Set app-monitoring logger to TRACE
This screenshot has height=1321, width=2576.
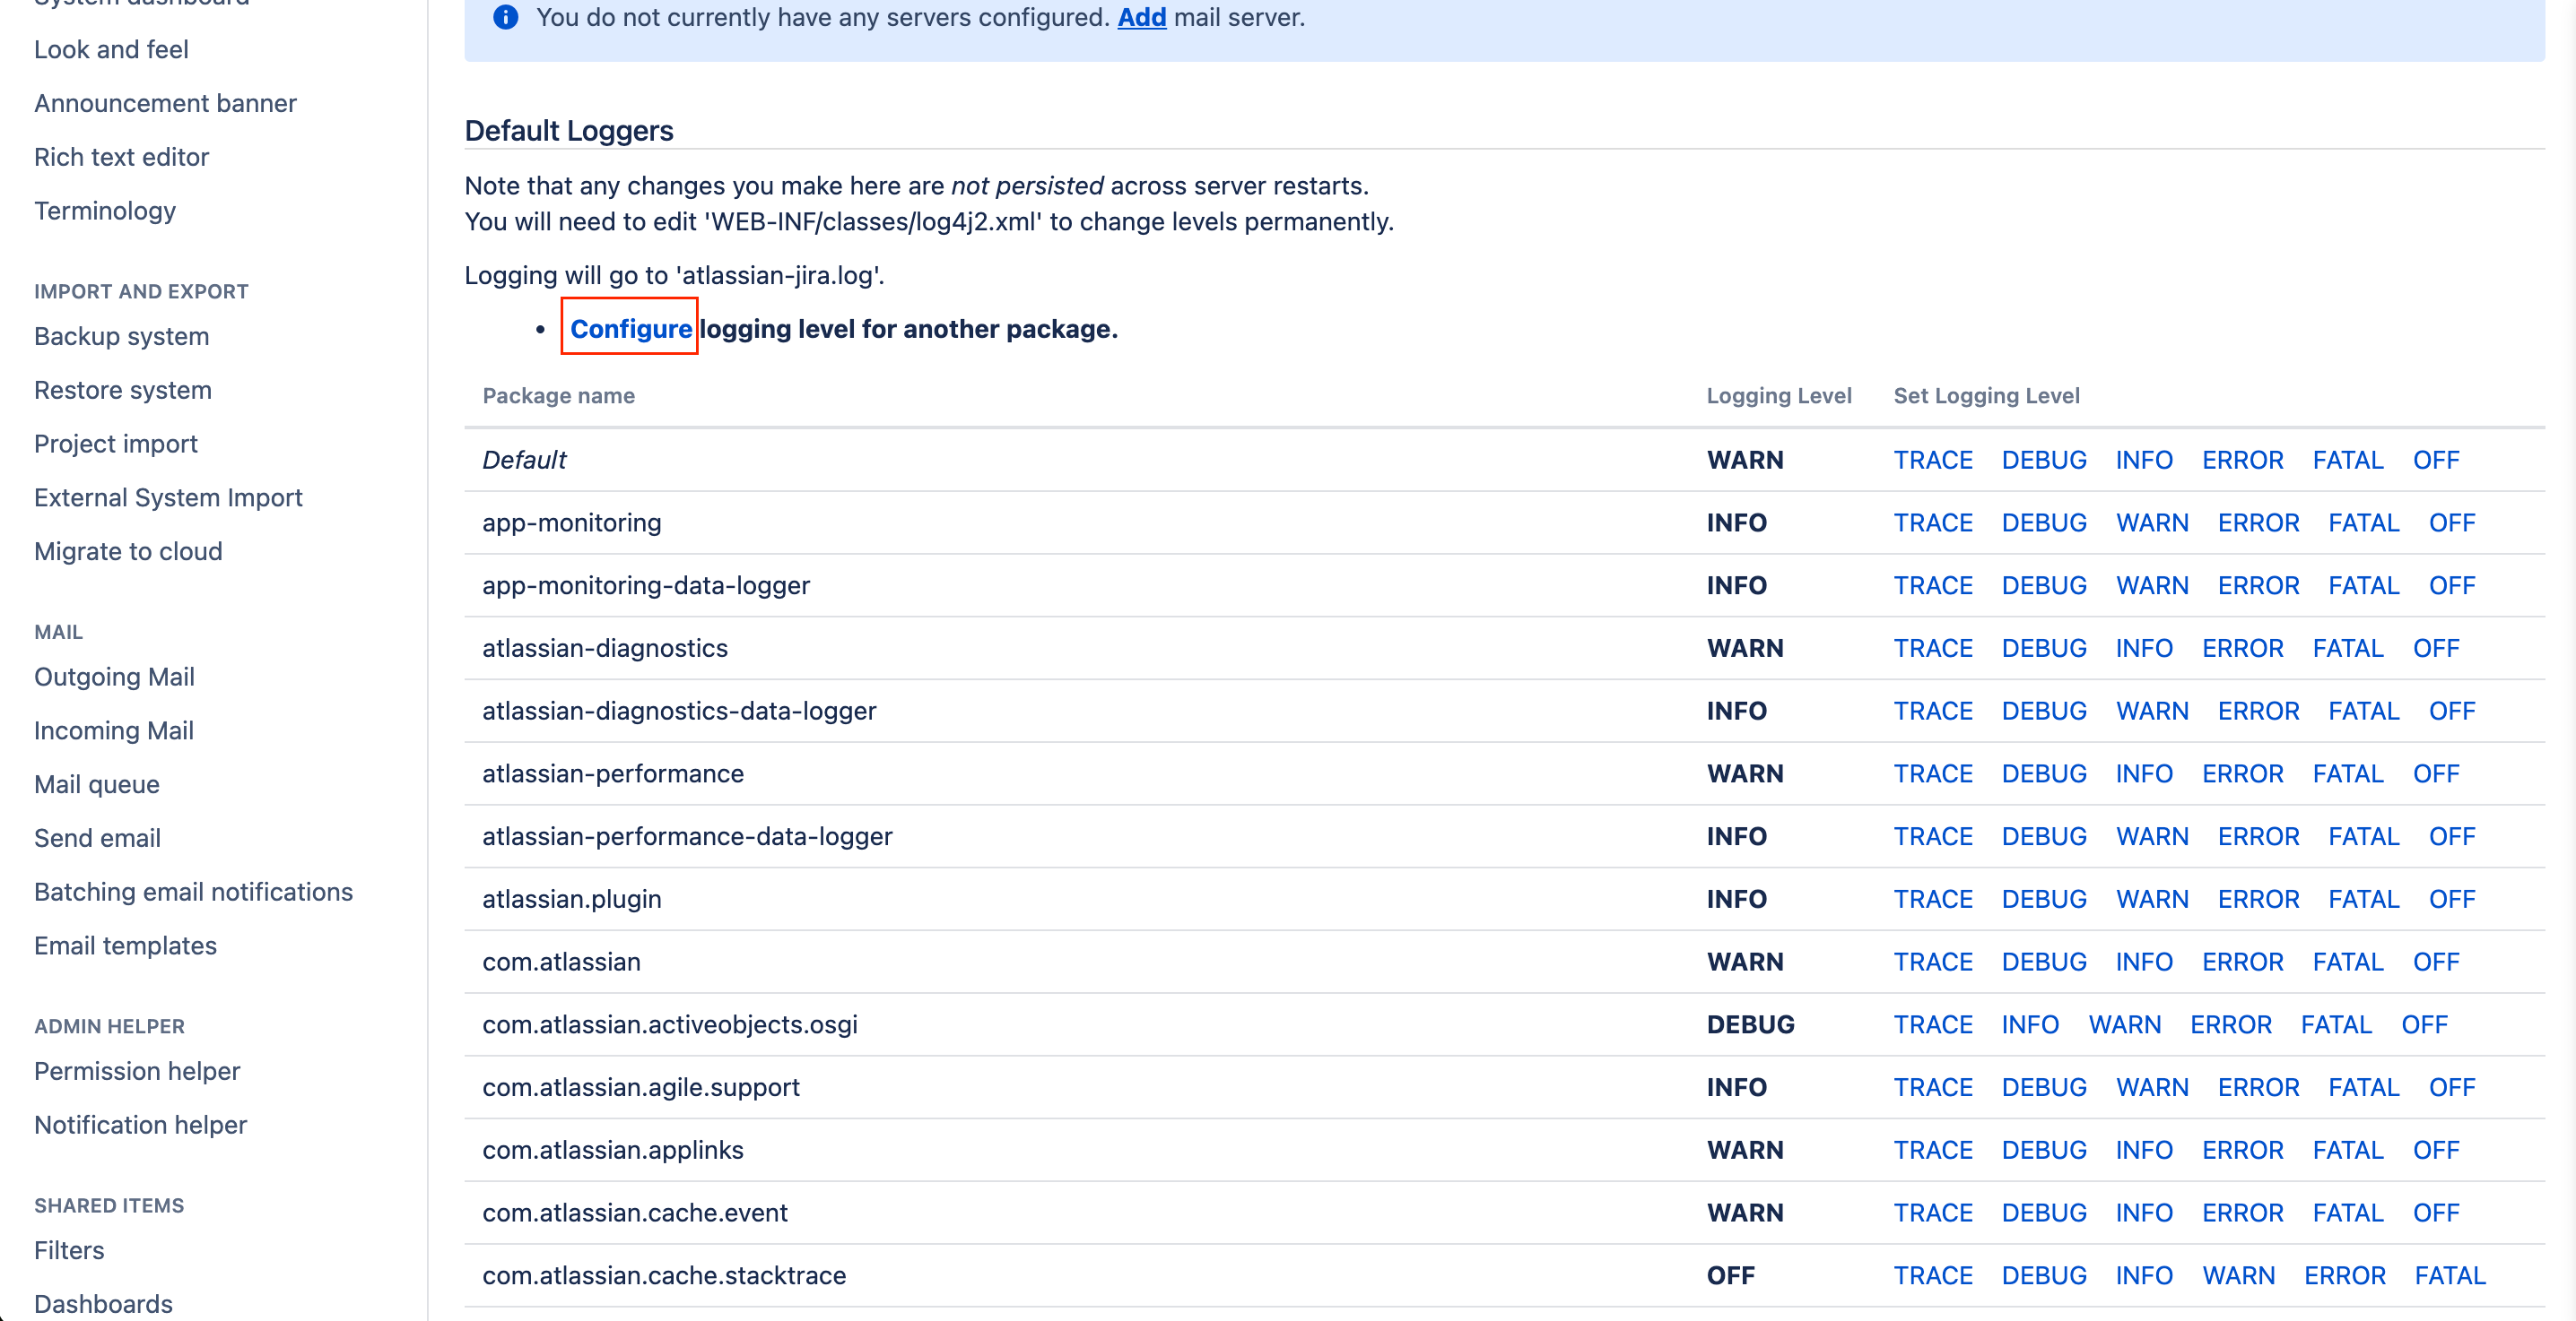pyautogui.click(x=1932, y=522)
